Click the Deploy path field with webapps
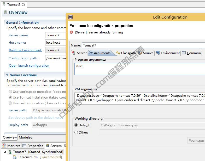The height and width of the screenshot is (161, 205). click(49, 125)
